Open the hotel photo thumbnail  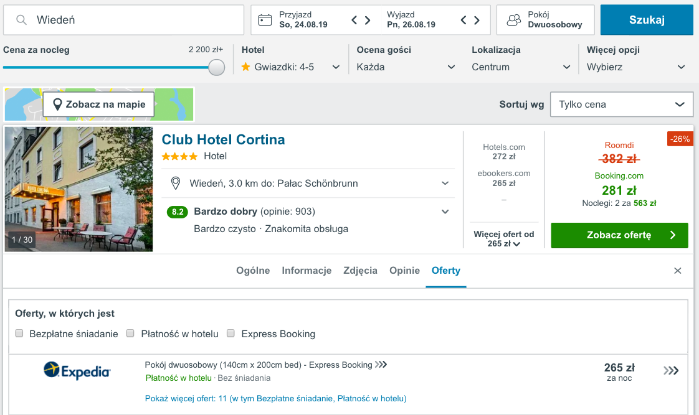(x=78, y=189)
